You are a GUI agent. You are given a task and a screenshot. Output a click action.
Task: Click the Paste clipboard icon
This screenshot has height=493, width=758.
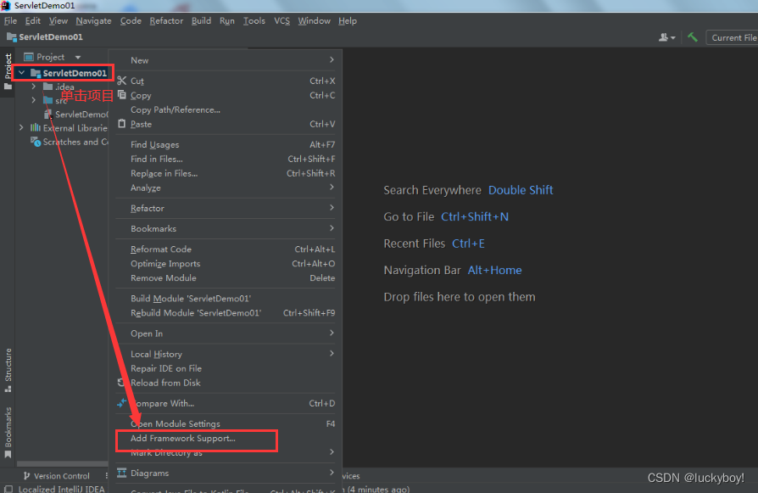[x=121, y=124]
